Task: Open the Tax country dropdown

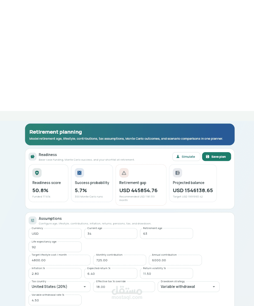Action: pos(59,286)
